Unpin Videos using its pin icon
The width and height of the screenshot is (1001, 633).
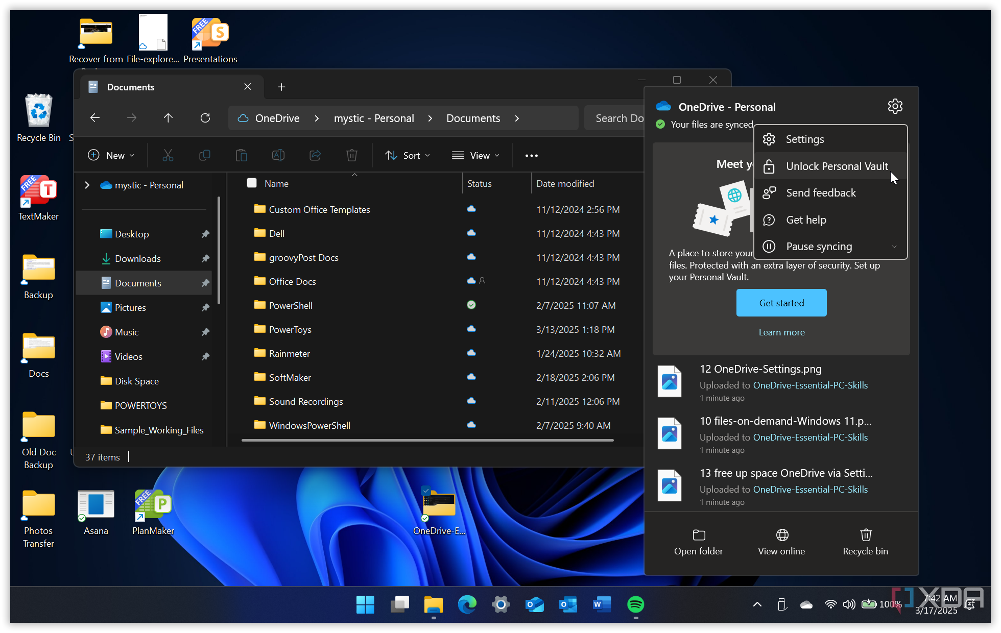click(x=205, y=356)
